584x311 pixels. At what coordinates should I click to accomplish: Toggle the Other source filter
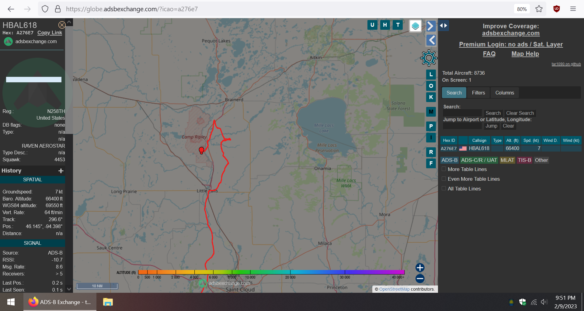tap(541, 160)
